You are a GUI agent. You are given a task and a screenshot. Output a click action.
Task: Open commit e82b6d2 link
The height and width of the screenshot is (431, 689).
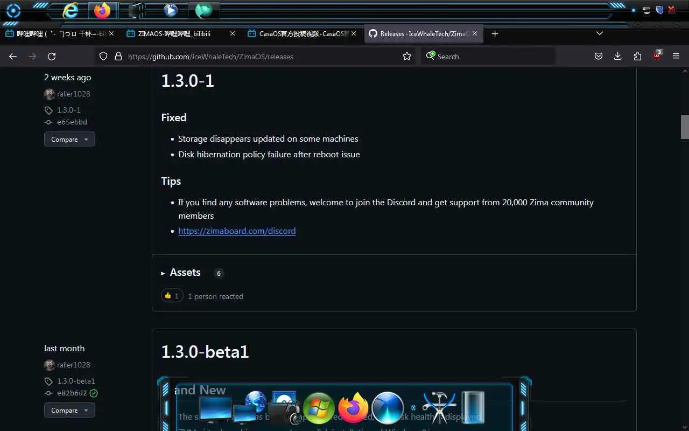point(72,393)
